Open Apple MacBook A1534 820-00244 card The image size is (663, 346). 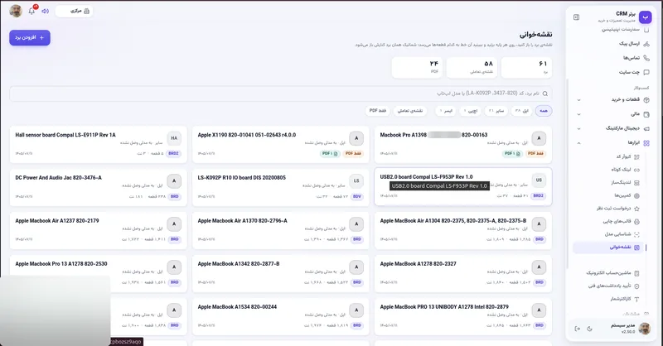click(x=281, y=316)
